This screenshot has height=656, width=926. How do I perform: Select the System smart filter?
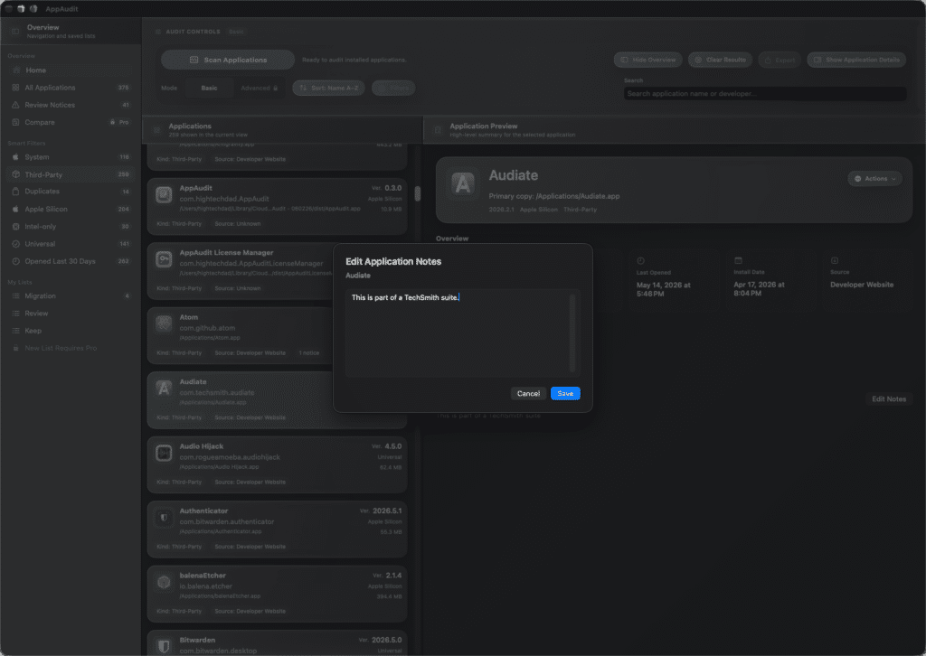pos(71,157)
